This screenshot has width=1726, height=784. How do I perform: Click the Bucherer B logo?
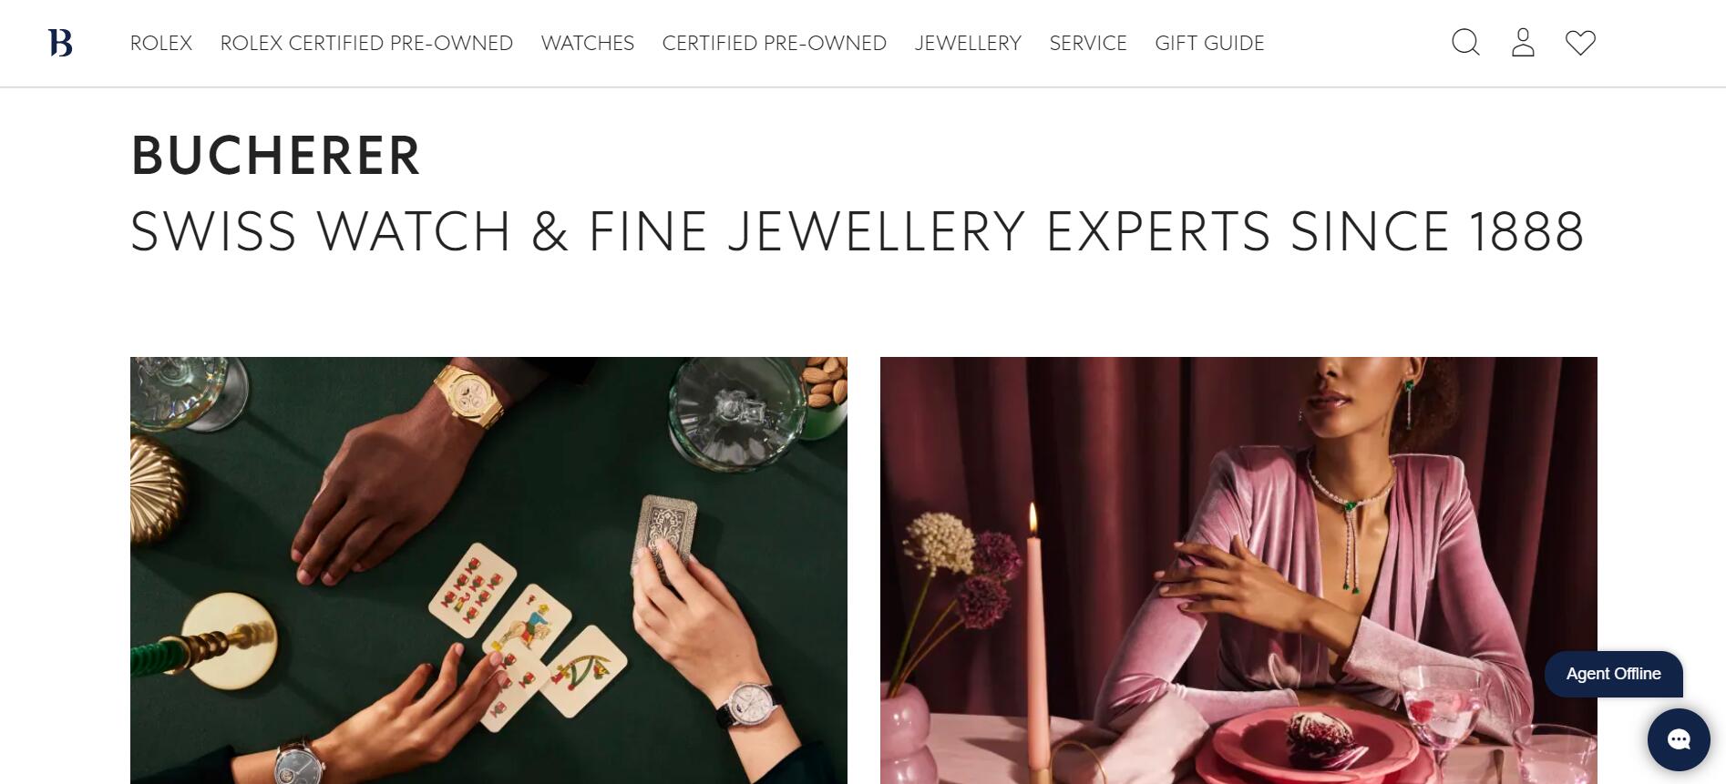60,43
